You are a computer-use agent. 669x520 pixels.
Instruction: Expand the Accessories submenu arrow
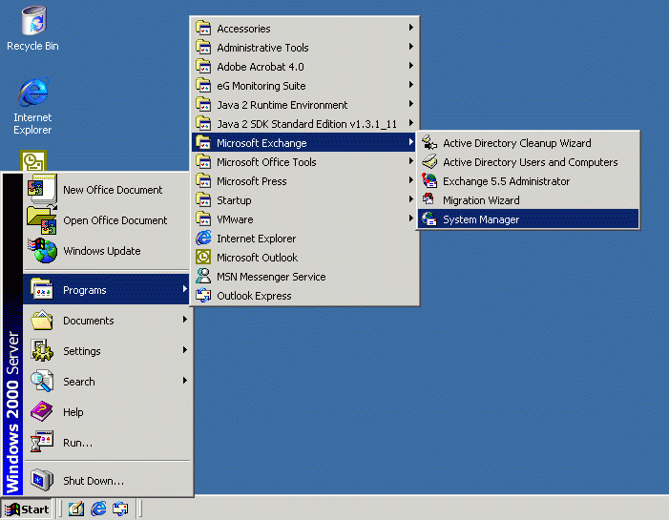(411, 28)
